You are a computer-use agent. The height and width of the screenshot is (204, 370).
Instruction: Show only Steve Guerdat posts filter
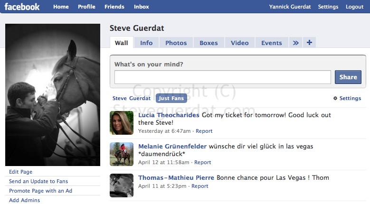point(132,98)
